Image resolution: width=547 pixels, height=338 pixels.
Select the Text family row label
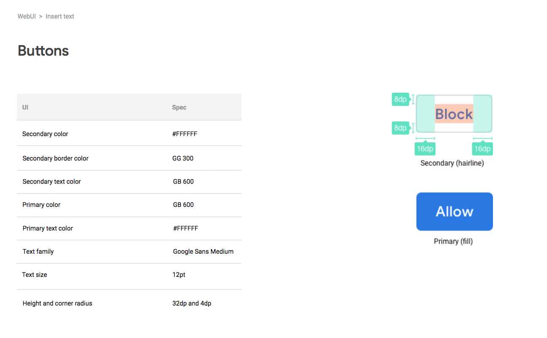[x=38, y=252]
